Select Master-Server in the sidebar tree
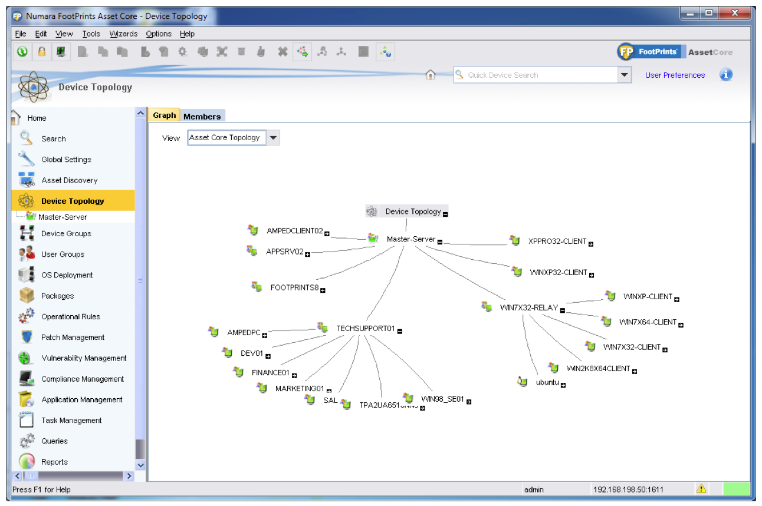 point(63,217)
